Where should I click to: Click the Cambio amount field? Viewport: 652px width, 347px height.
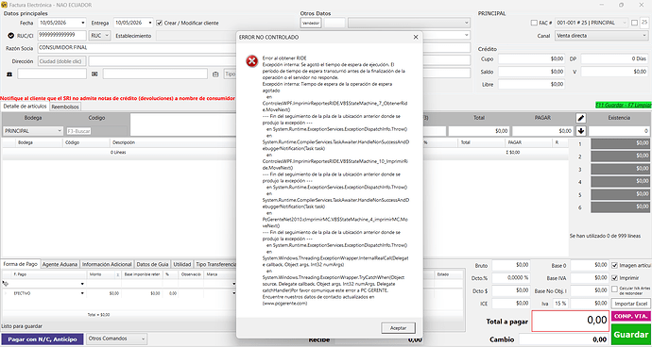[564, 339]
